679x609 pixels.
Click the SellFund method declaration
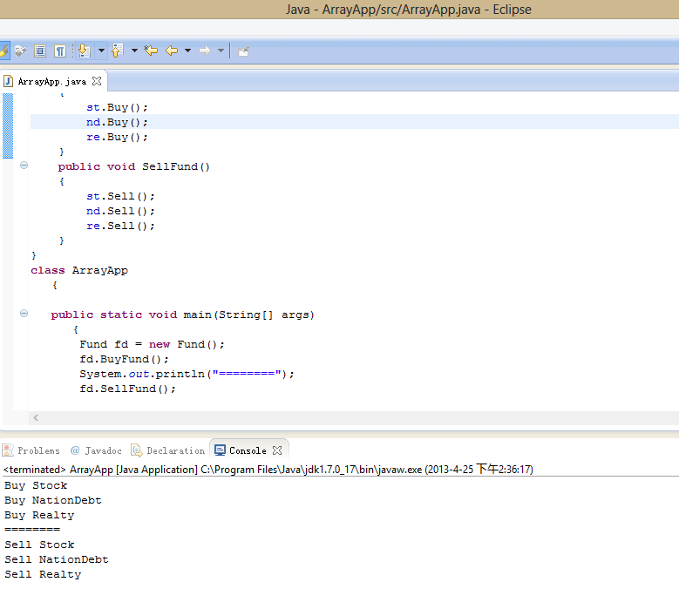point(134,166)
